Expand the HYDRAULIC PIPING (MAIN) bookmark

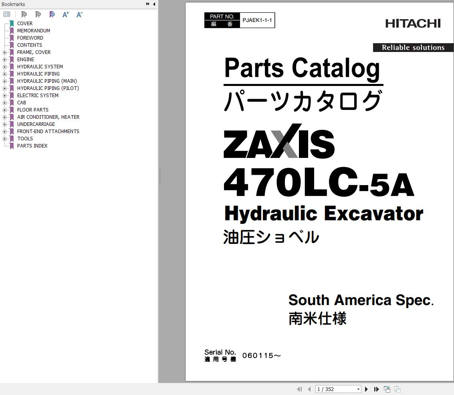(4, 81)
